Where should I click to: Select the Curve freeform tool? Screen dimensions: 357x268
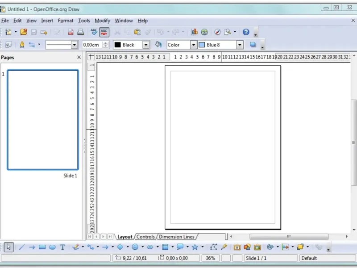[76, 247]
